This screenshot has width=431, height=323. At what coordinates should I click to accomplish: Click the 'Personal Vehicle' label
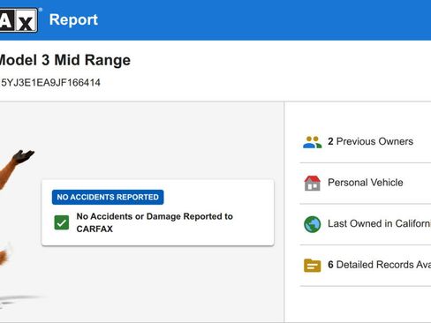click(x=366, y=183)
